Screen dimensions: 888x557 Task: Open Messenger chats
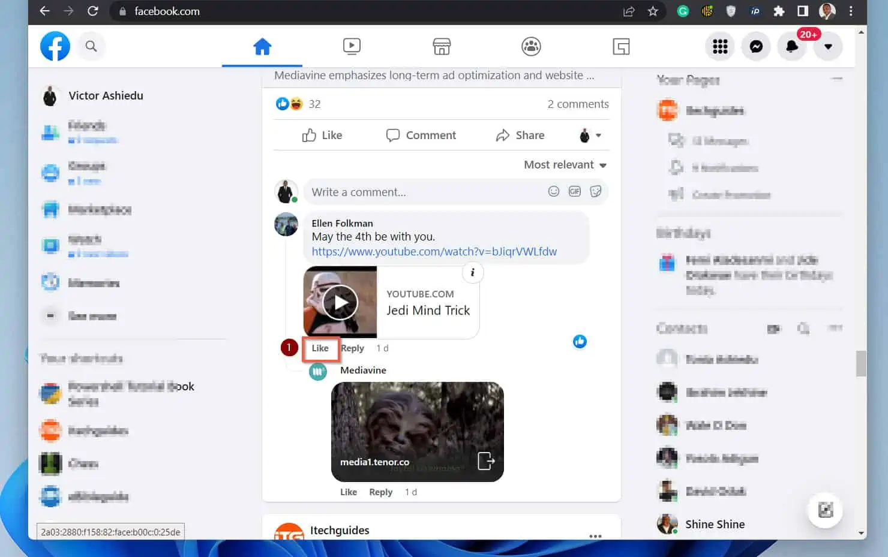[x=756, y=46]
